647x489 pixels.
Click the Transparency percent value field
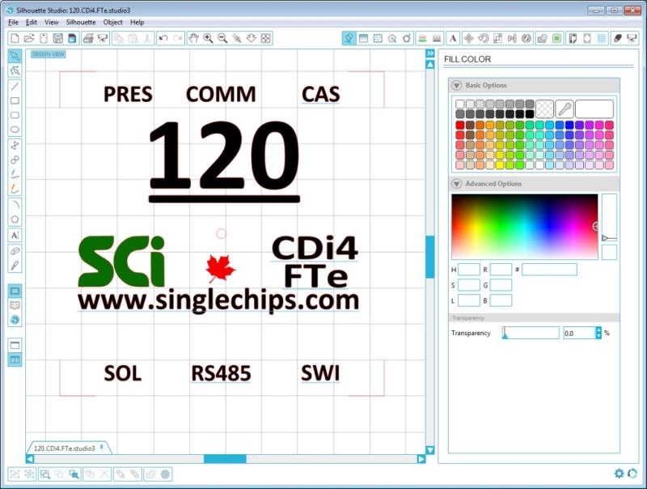coord(579,333)
